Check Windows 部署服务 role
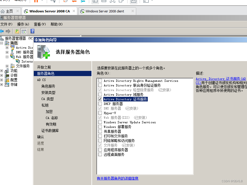 click(100, 127)
